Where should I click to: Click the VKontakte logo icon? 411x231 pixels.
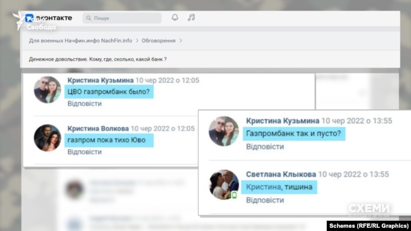pyautogui.click(x=29, y=18)
